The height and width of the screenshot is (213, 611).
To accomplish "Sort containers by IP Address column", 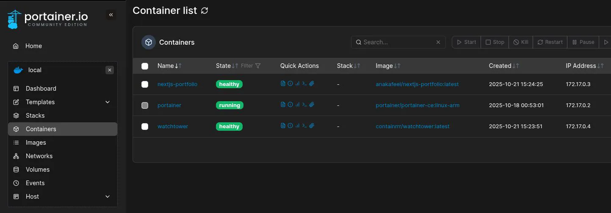I will [x=585, y=66].
